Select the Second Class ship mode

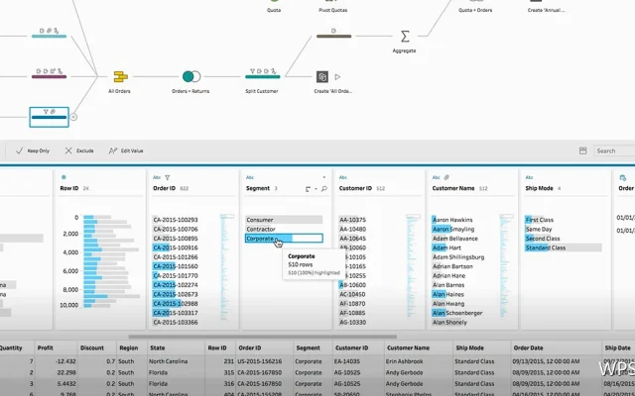click(543, 239)
